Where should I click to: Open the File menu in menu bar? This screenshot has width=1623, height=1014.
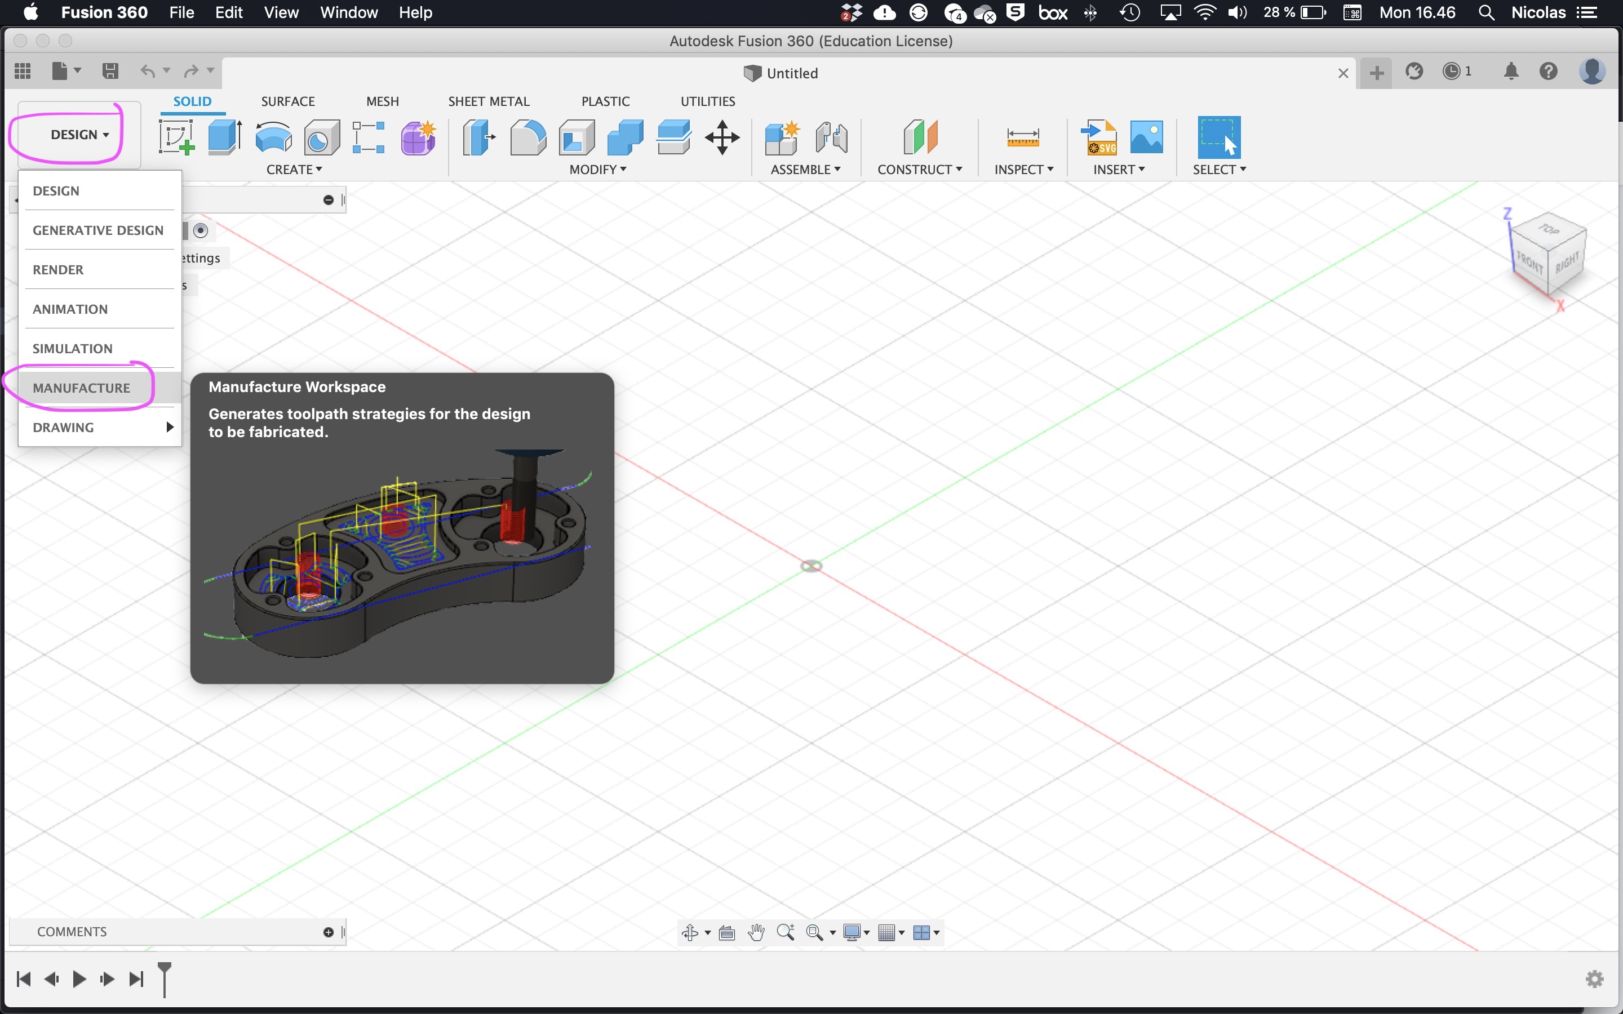(182, 13)
